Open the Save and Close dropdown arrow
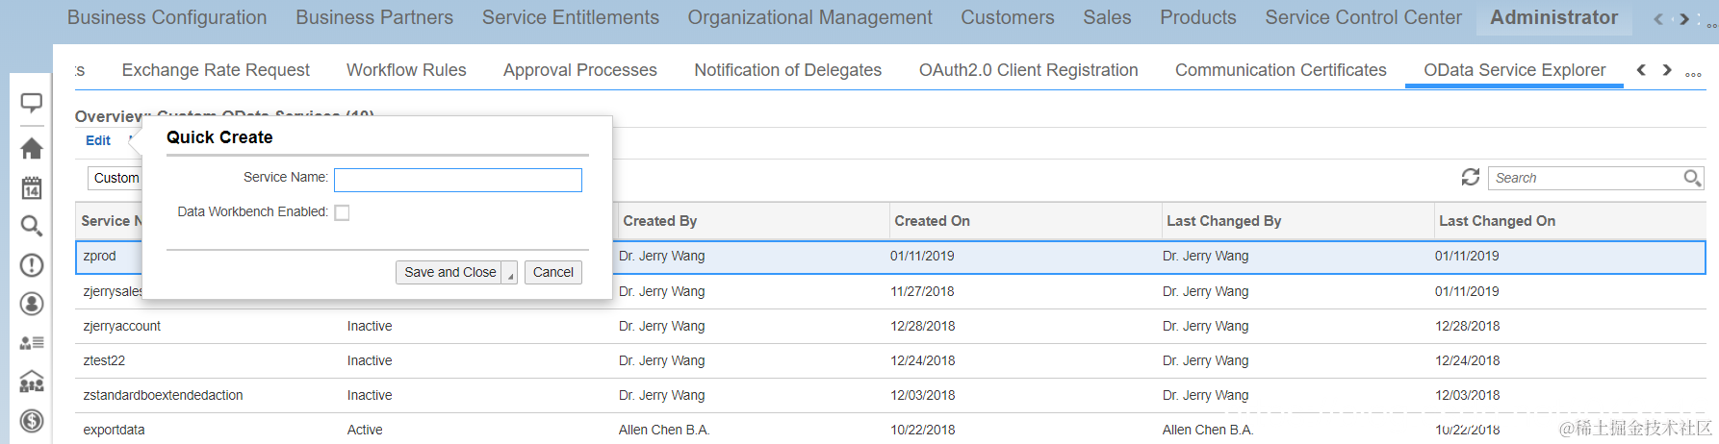The height and width of the screenshot is (444, 1719). (510, 273)
